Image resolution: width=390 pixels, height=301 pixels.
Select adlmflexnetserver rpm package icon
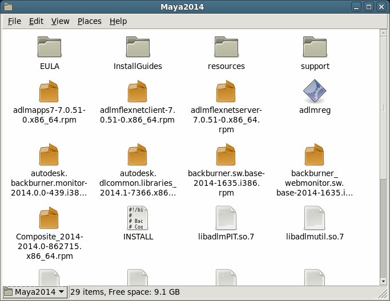(x=226, y=91)
